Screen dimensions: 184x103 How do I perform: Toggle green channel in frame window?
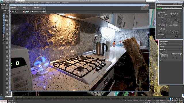pyautogui.click(x=26, y=12)
